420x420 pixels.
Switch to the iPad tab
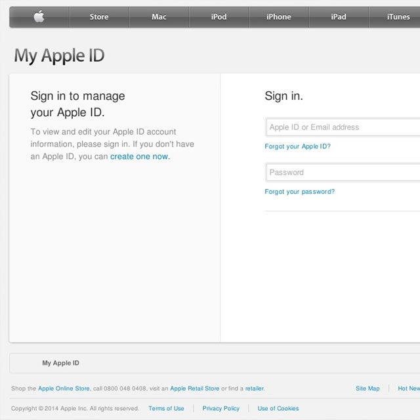(339, 17)
